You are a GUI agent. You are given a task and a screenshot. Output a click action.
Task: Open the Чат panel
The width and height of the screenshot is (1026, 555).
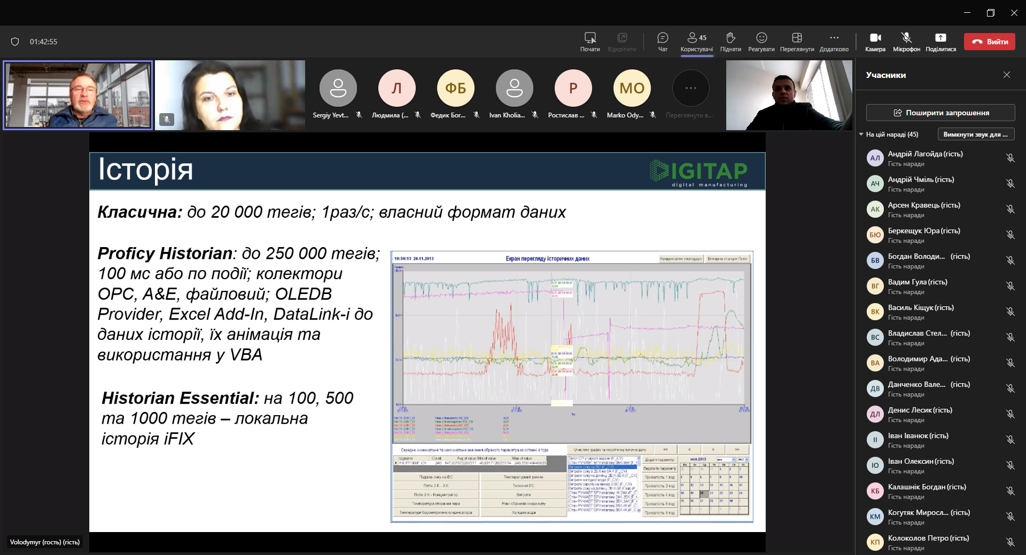(663, 42)
